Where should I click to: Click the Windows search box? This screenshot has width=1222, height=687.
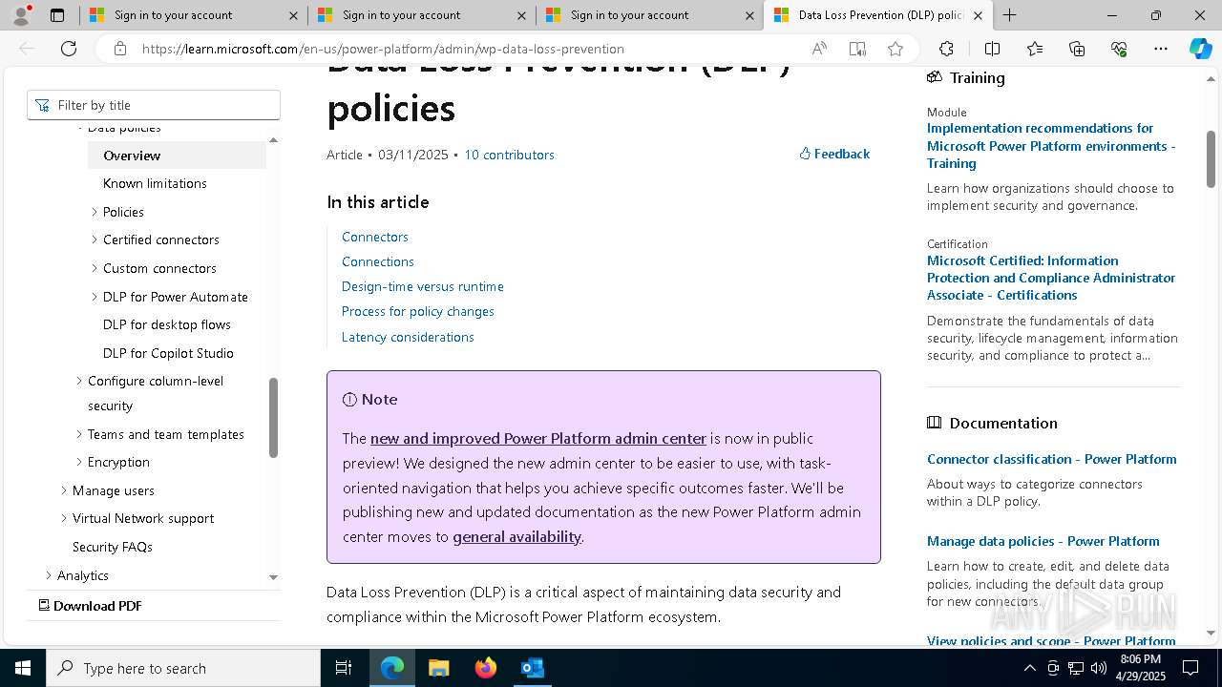click(183, 668)
